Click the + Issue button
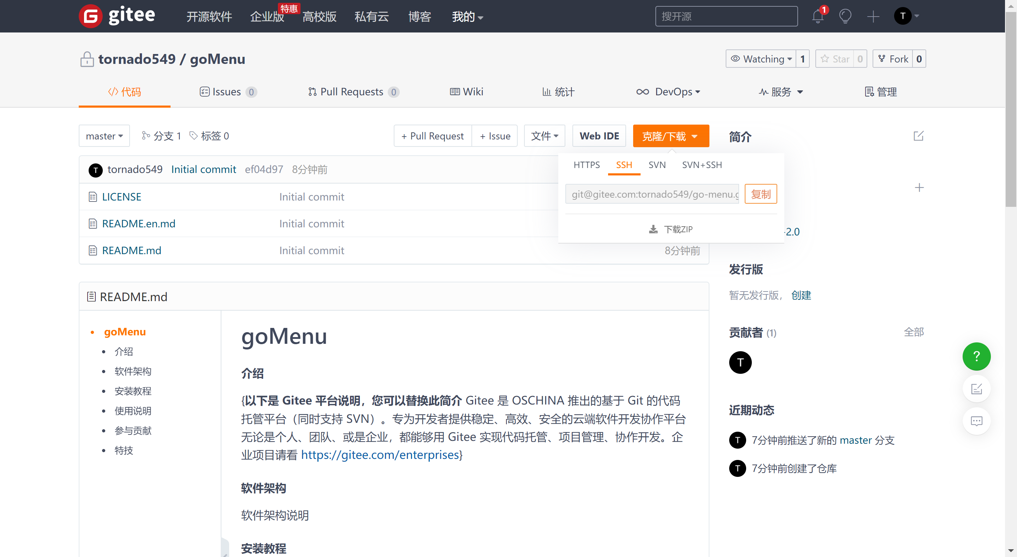The image size is (1017, 557). (x=495, y=136)
